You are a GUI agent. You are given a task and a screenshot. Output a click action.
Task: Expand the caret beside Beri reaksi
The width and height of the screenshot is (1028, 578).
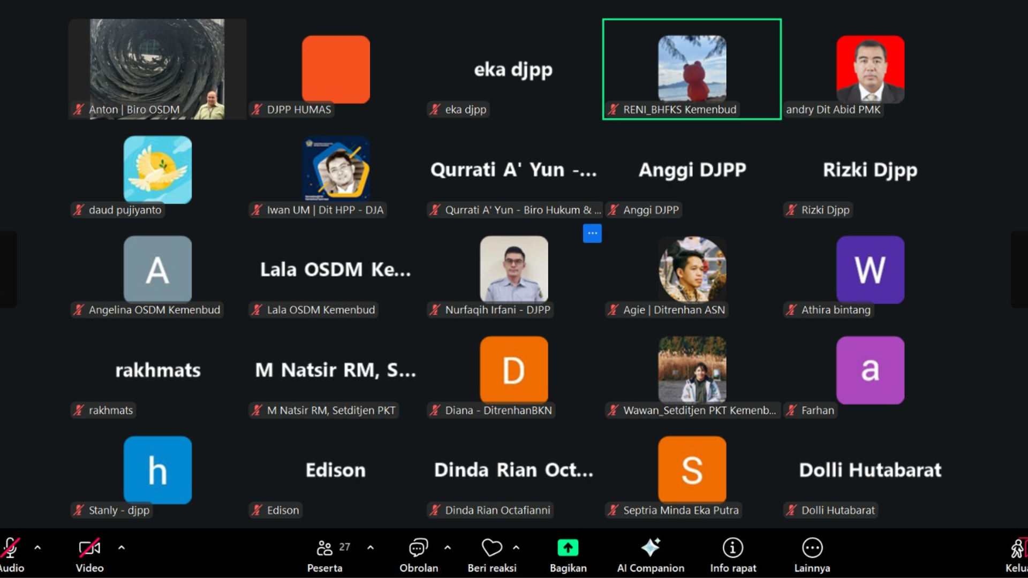click(516, 547)
